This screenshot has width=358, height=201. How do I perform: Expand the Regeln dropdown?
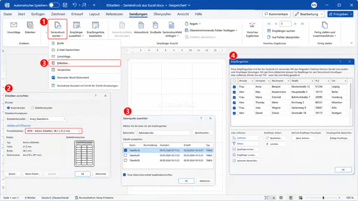(193, 24)
